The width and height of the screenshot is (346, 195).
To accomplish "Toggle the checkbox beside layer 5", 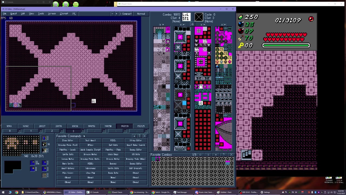I will point(125,131).
